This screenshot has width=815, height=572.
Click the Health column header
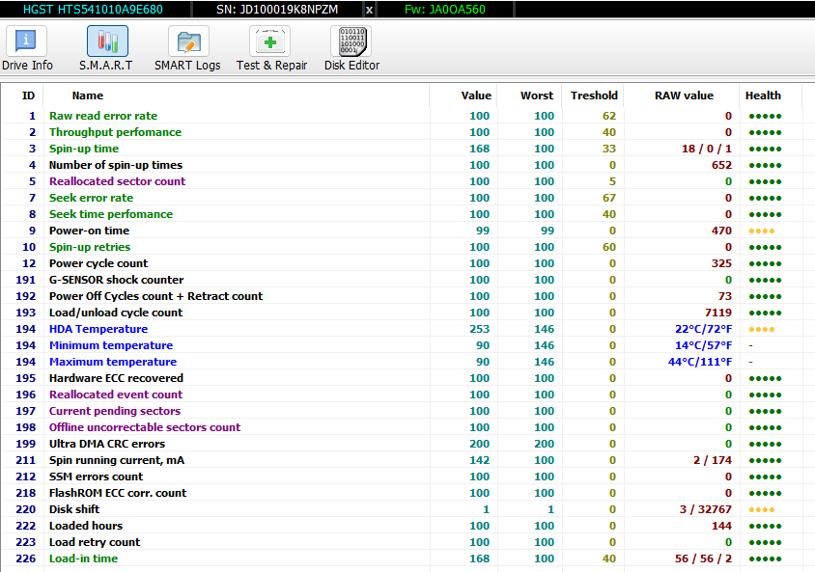point(763,95)
